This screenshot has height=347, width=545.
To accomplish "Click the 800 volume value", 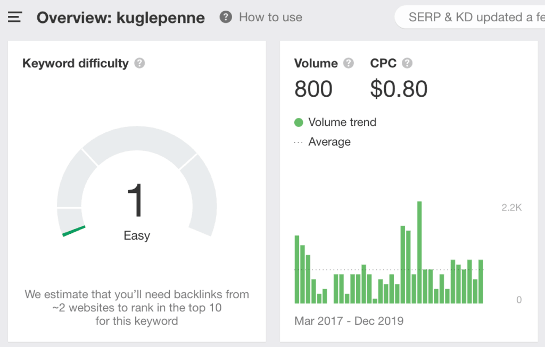I will (313, 89).
